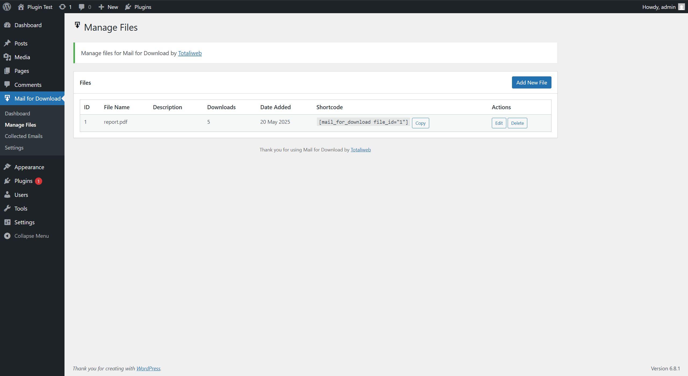688x376 pixels.
Task: Open the Plugins menu with update badge
Action: (23, 181)
